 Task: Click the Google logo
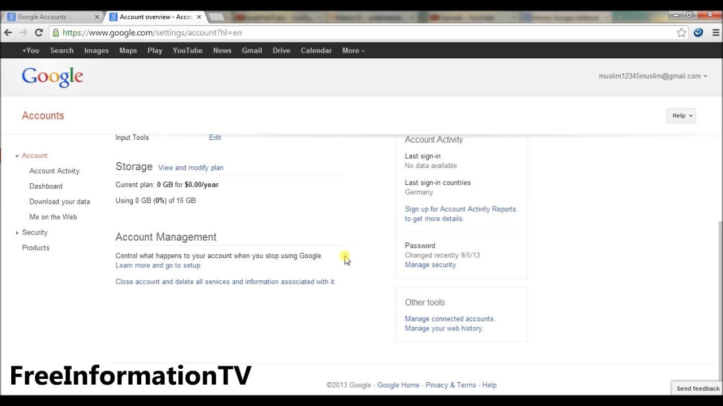(x=53, y=77)
